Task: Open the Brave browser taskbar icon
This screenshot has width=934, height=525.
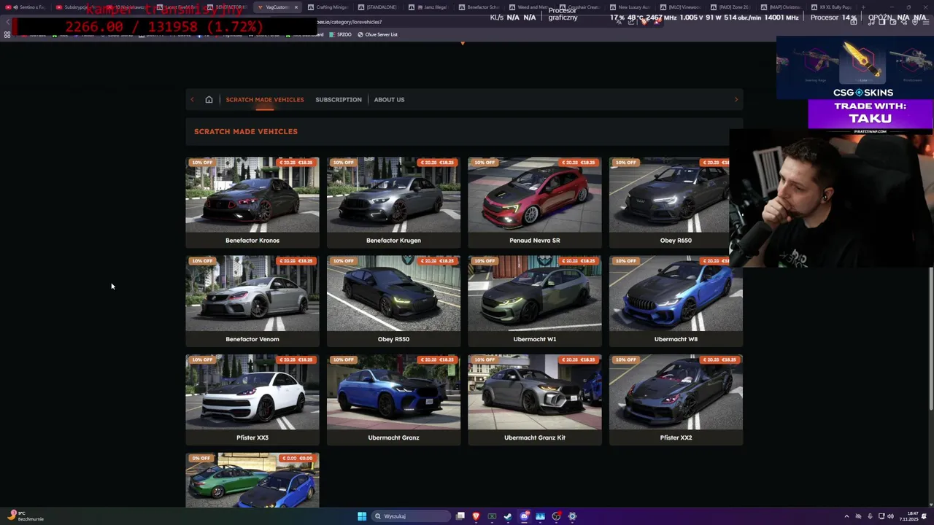Action: 476,516
